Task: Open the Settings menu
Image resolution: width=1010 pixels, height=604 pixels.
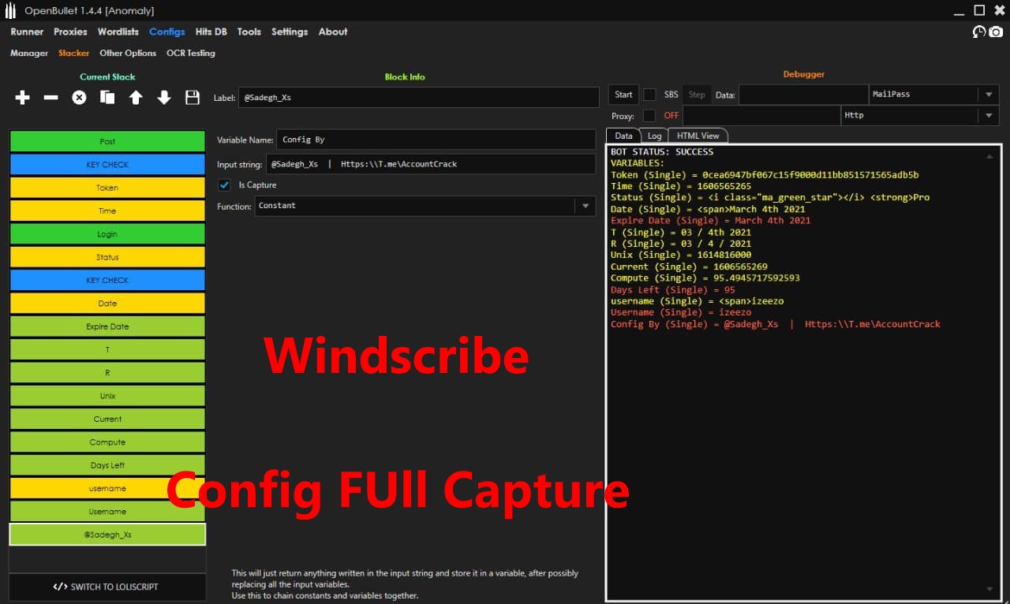Action: [290, 32]
